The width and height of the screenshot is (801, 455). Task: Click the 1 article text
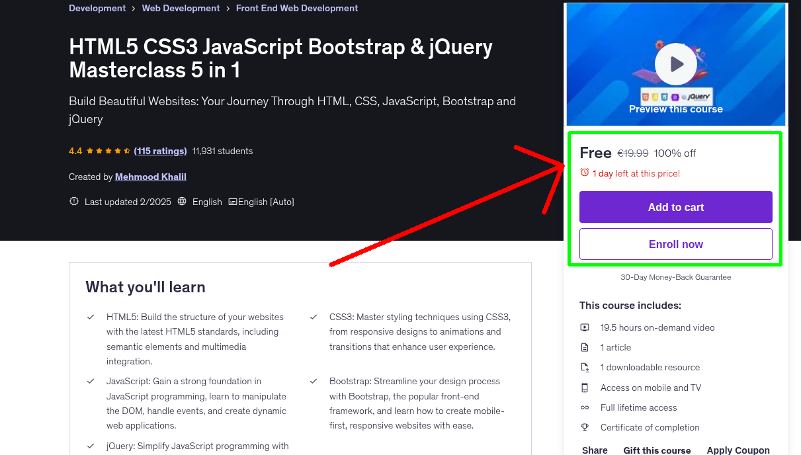(616, 347)
